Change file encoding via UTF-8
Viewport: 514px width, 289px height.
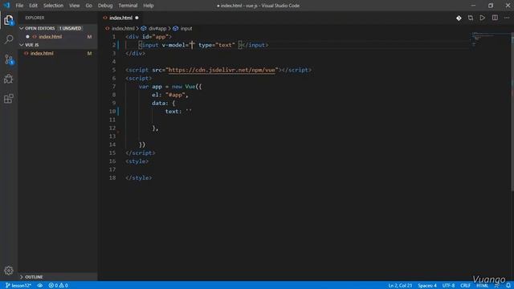[x=448, y=286]
